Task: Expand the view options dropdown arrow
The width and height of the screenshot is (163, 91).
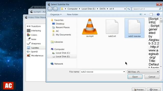Action: 145,14
